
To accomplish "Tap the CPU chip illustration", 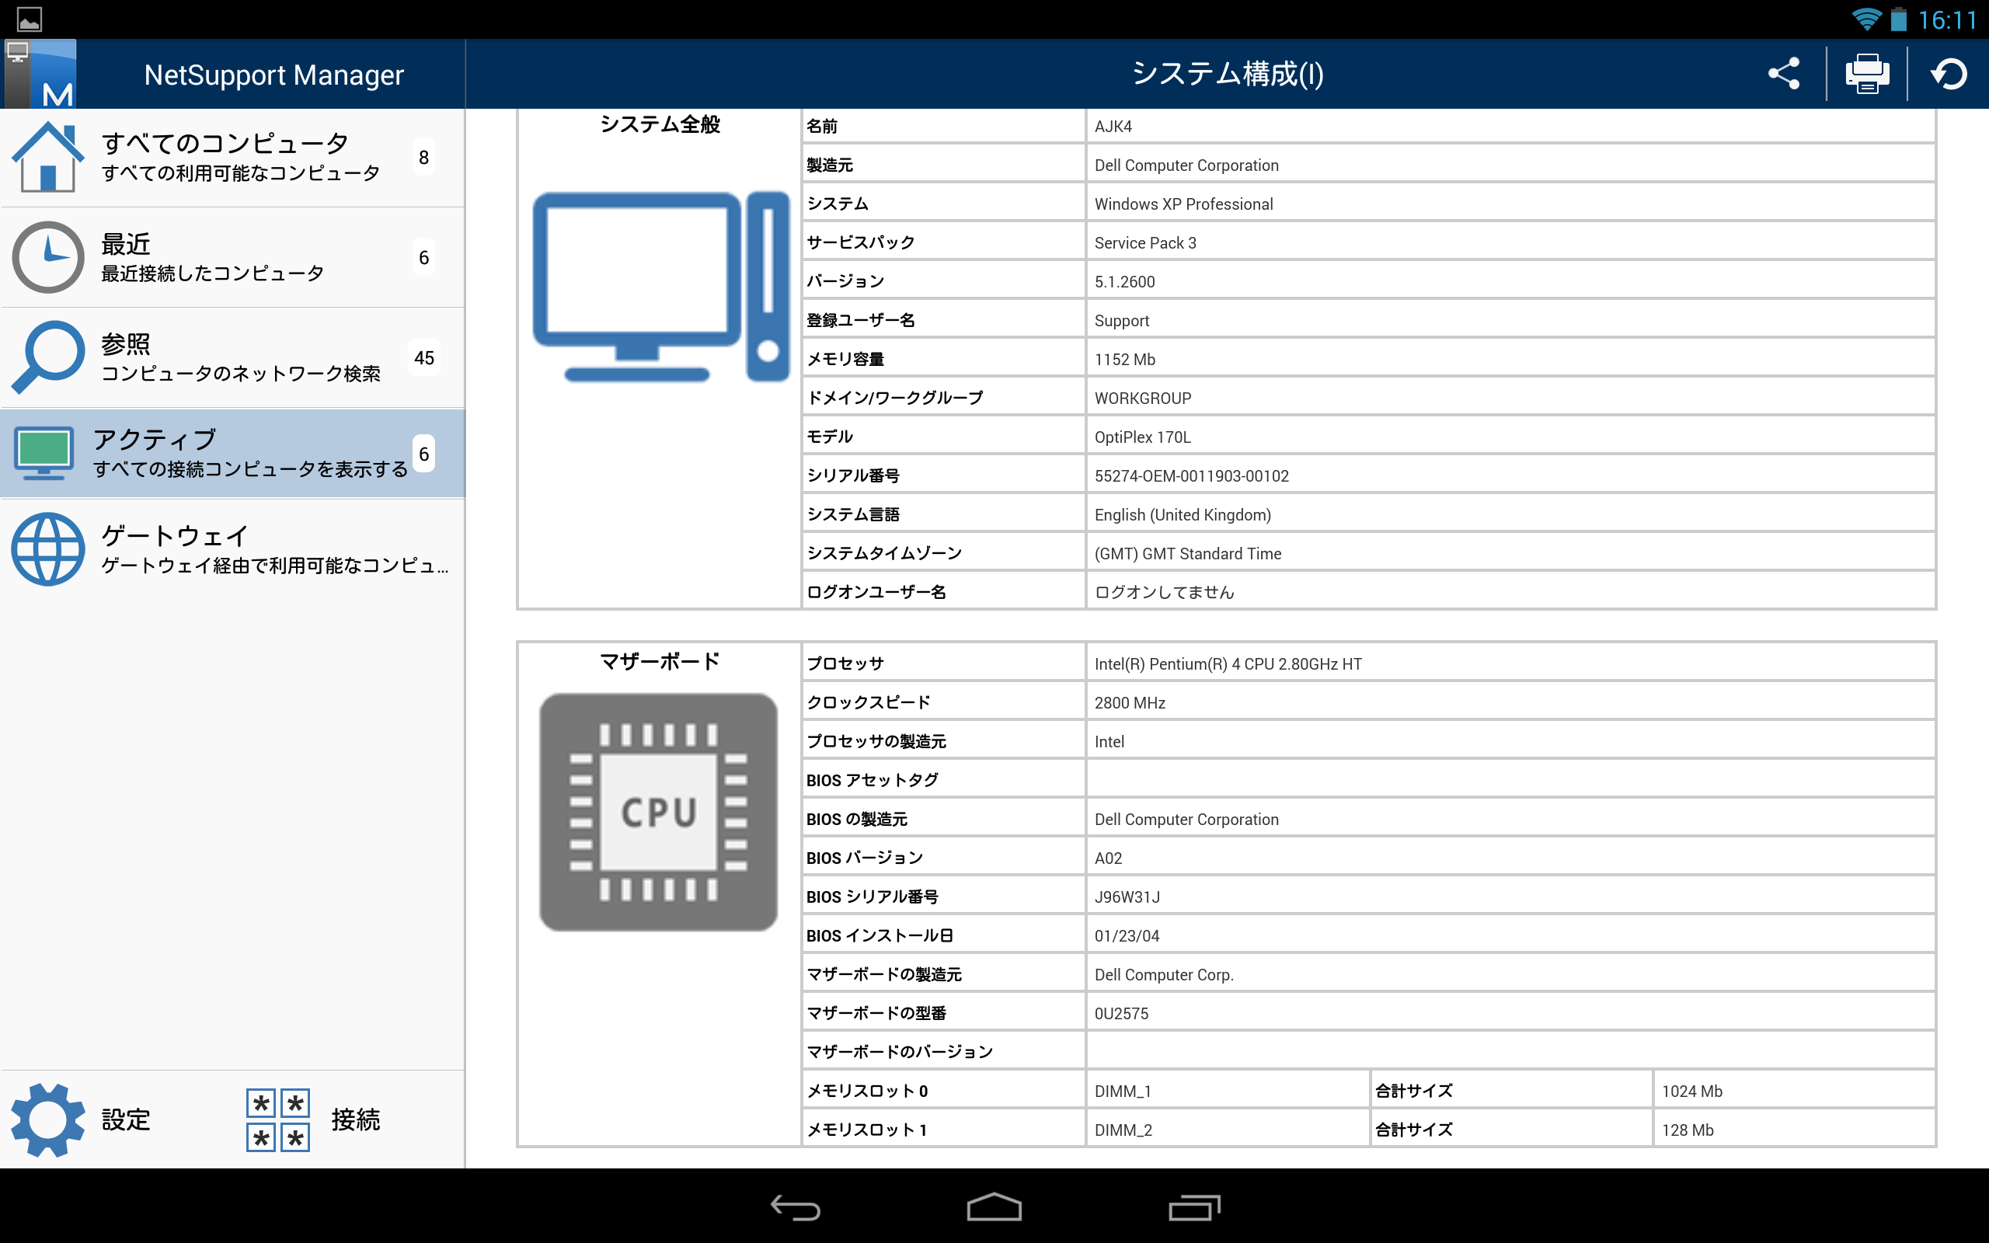I will coord(658,813).
